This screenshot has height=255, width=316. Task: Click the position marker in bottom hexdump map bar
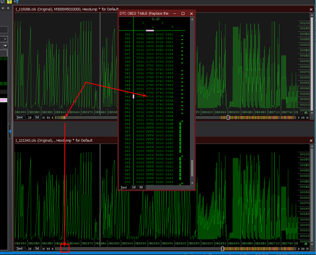223,249
